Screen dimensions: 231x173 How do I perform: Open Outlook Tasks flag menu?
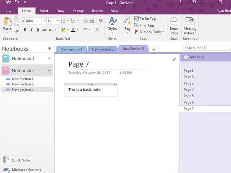(149, 32)
